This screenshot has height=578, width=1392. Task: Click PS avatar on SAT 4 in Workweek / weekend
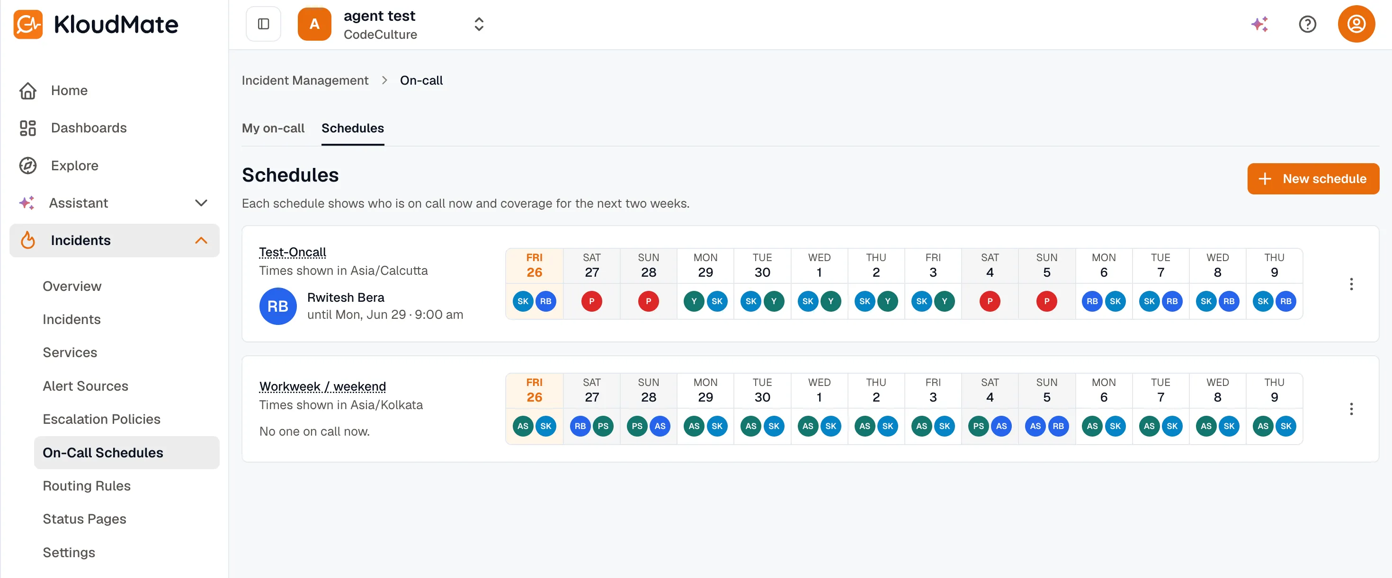(979, 426)
